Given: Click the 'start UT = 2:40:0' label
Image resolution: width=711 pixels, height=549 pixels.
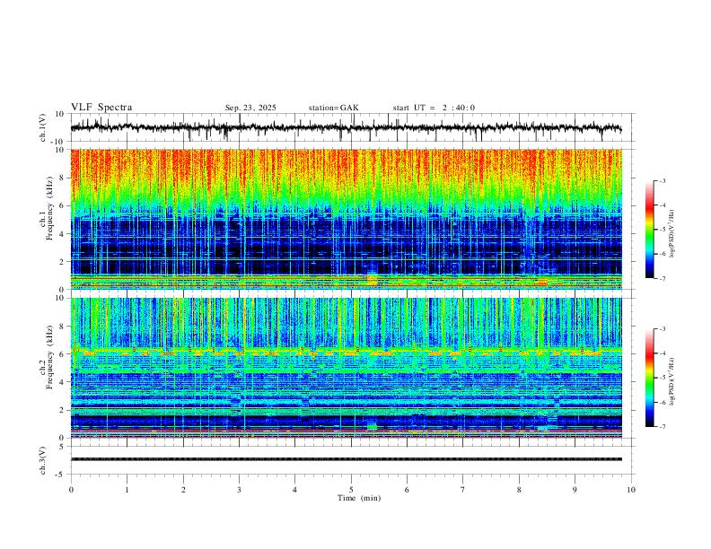Looking at the screenshot, I should [434, 108].
